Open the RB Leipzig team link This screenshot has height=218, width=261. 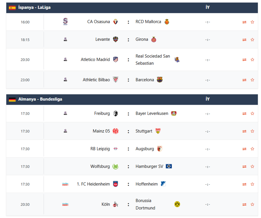[x=100, y=149]
